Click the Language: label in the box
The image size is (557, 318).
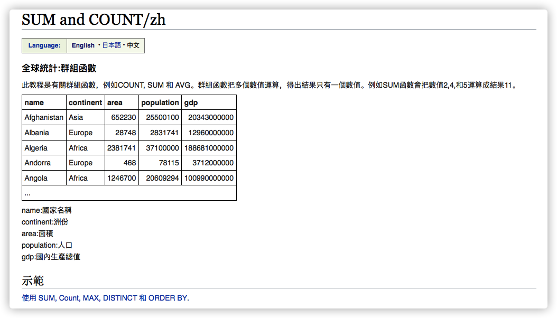[x=44, y=45]
